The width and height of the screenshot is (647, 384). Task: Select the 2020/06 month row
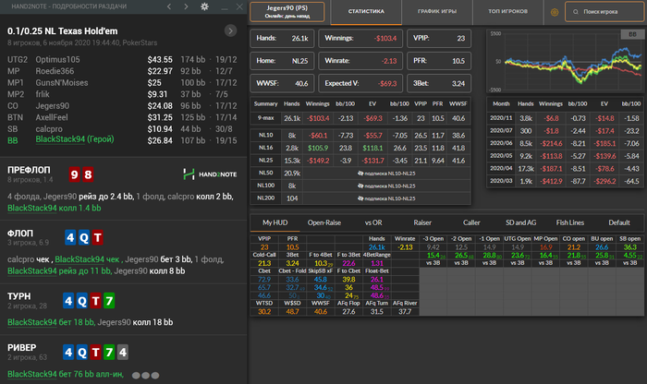[x=565, y=143]
